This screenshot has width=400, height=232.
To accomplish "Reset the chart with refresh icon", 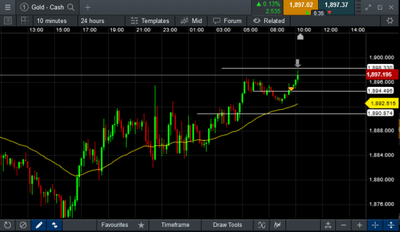I will (8, 225).
